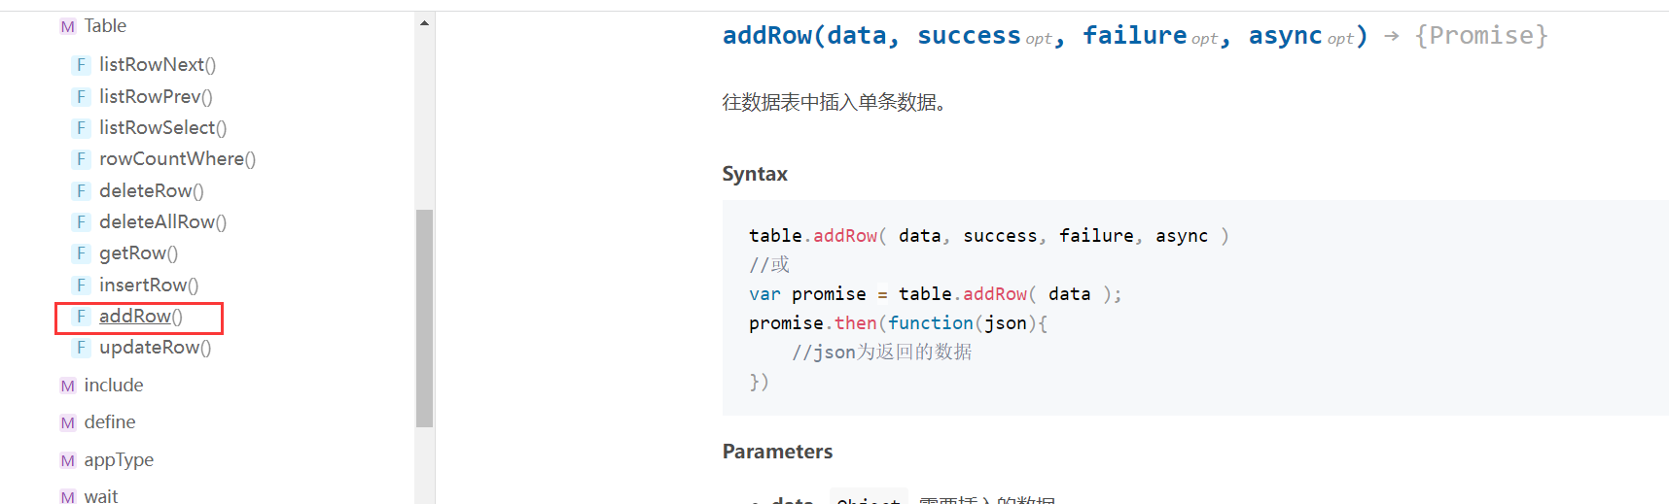Click the M icon next to Table
This screenshot has height=504, width=1669.
click(67, 26)
